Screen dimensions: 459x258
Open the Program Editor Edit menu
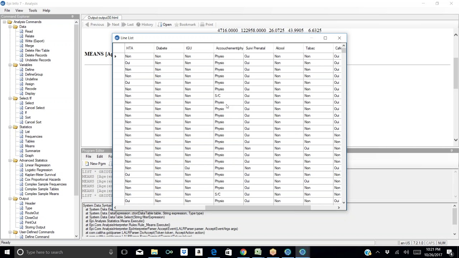(100, 157)
